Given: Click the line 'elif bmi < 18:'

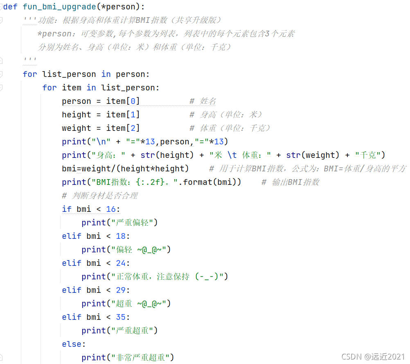Looking at the screenshot, I should (x=96, y=236).
